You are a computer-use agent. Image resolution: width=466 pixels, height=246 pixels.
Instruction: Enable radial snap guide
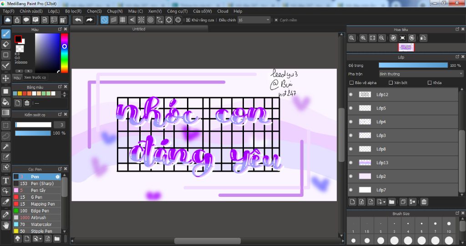[141, 20]
